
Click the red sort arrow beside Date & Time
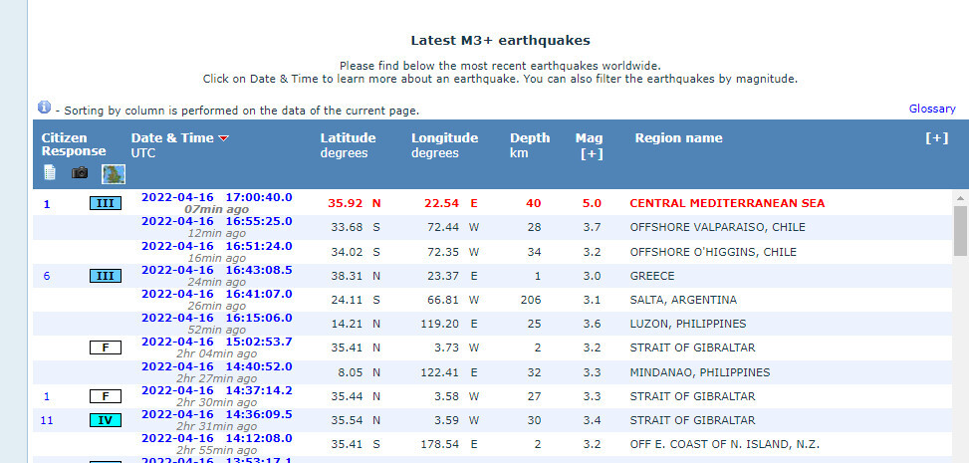pyautogui.click(x=223, y=138)
